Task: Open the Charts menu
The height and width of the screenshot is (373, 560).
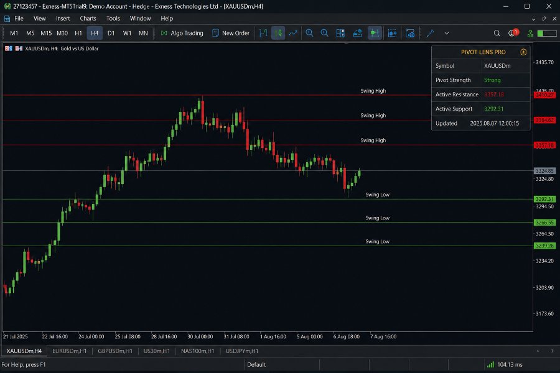Action: (x=88, y=19)
